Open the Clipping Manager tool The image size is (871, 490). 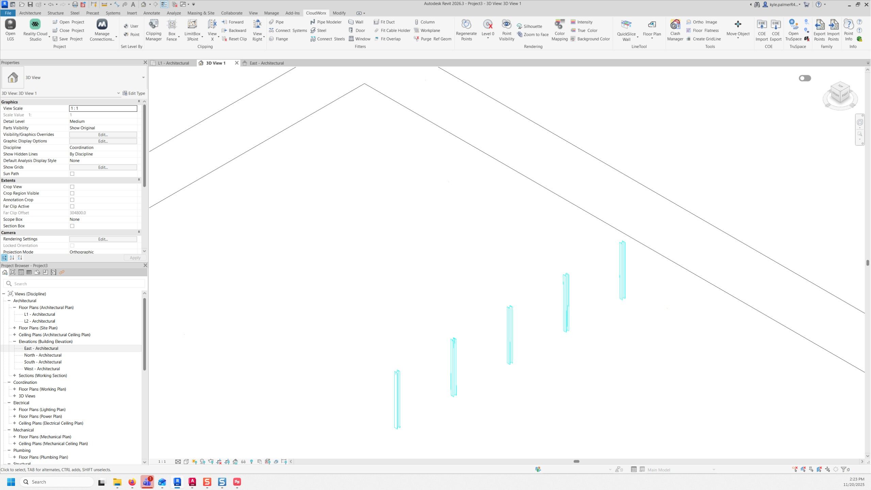153,29
